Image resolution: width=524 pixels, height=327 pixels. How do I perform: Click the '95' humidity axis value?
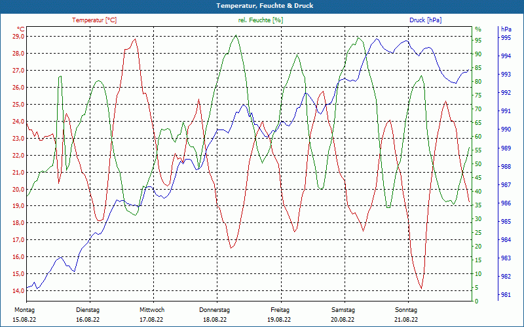pos(478,41)
